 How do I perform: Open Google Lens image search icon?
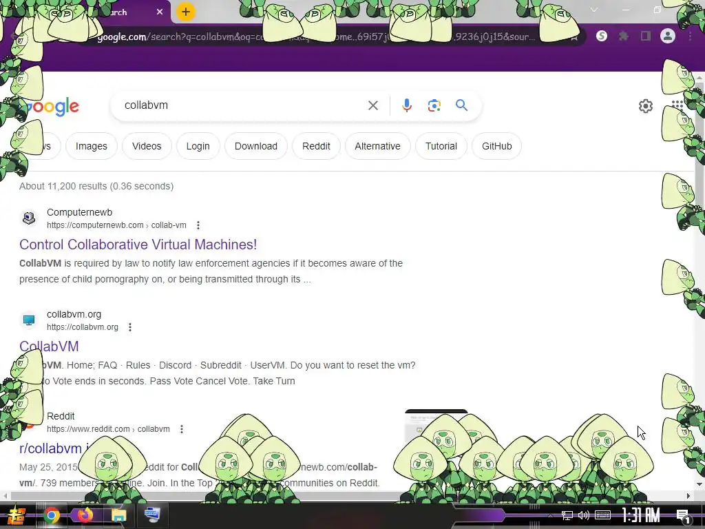[x=434, y=105]
